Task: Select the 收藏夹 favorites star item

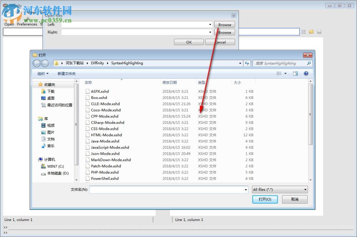Action: coord(47,84)
